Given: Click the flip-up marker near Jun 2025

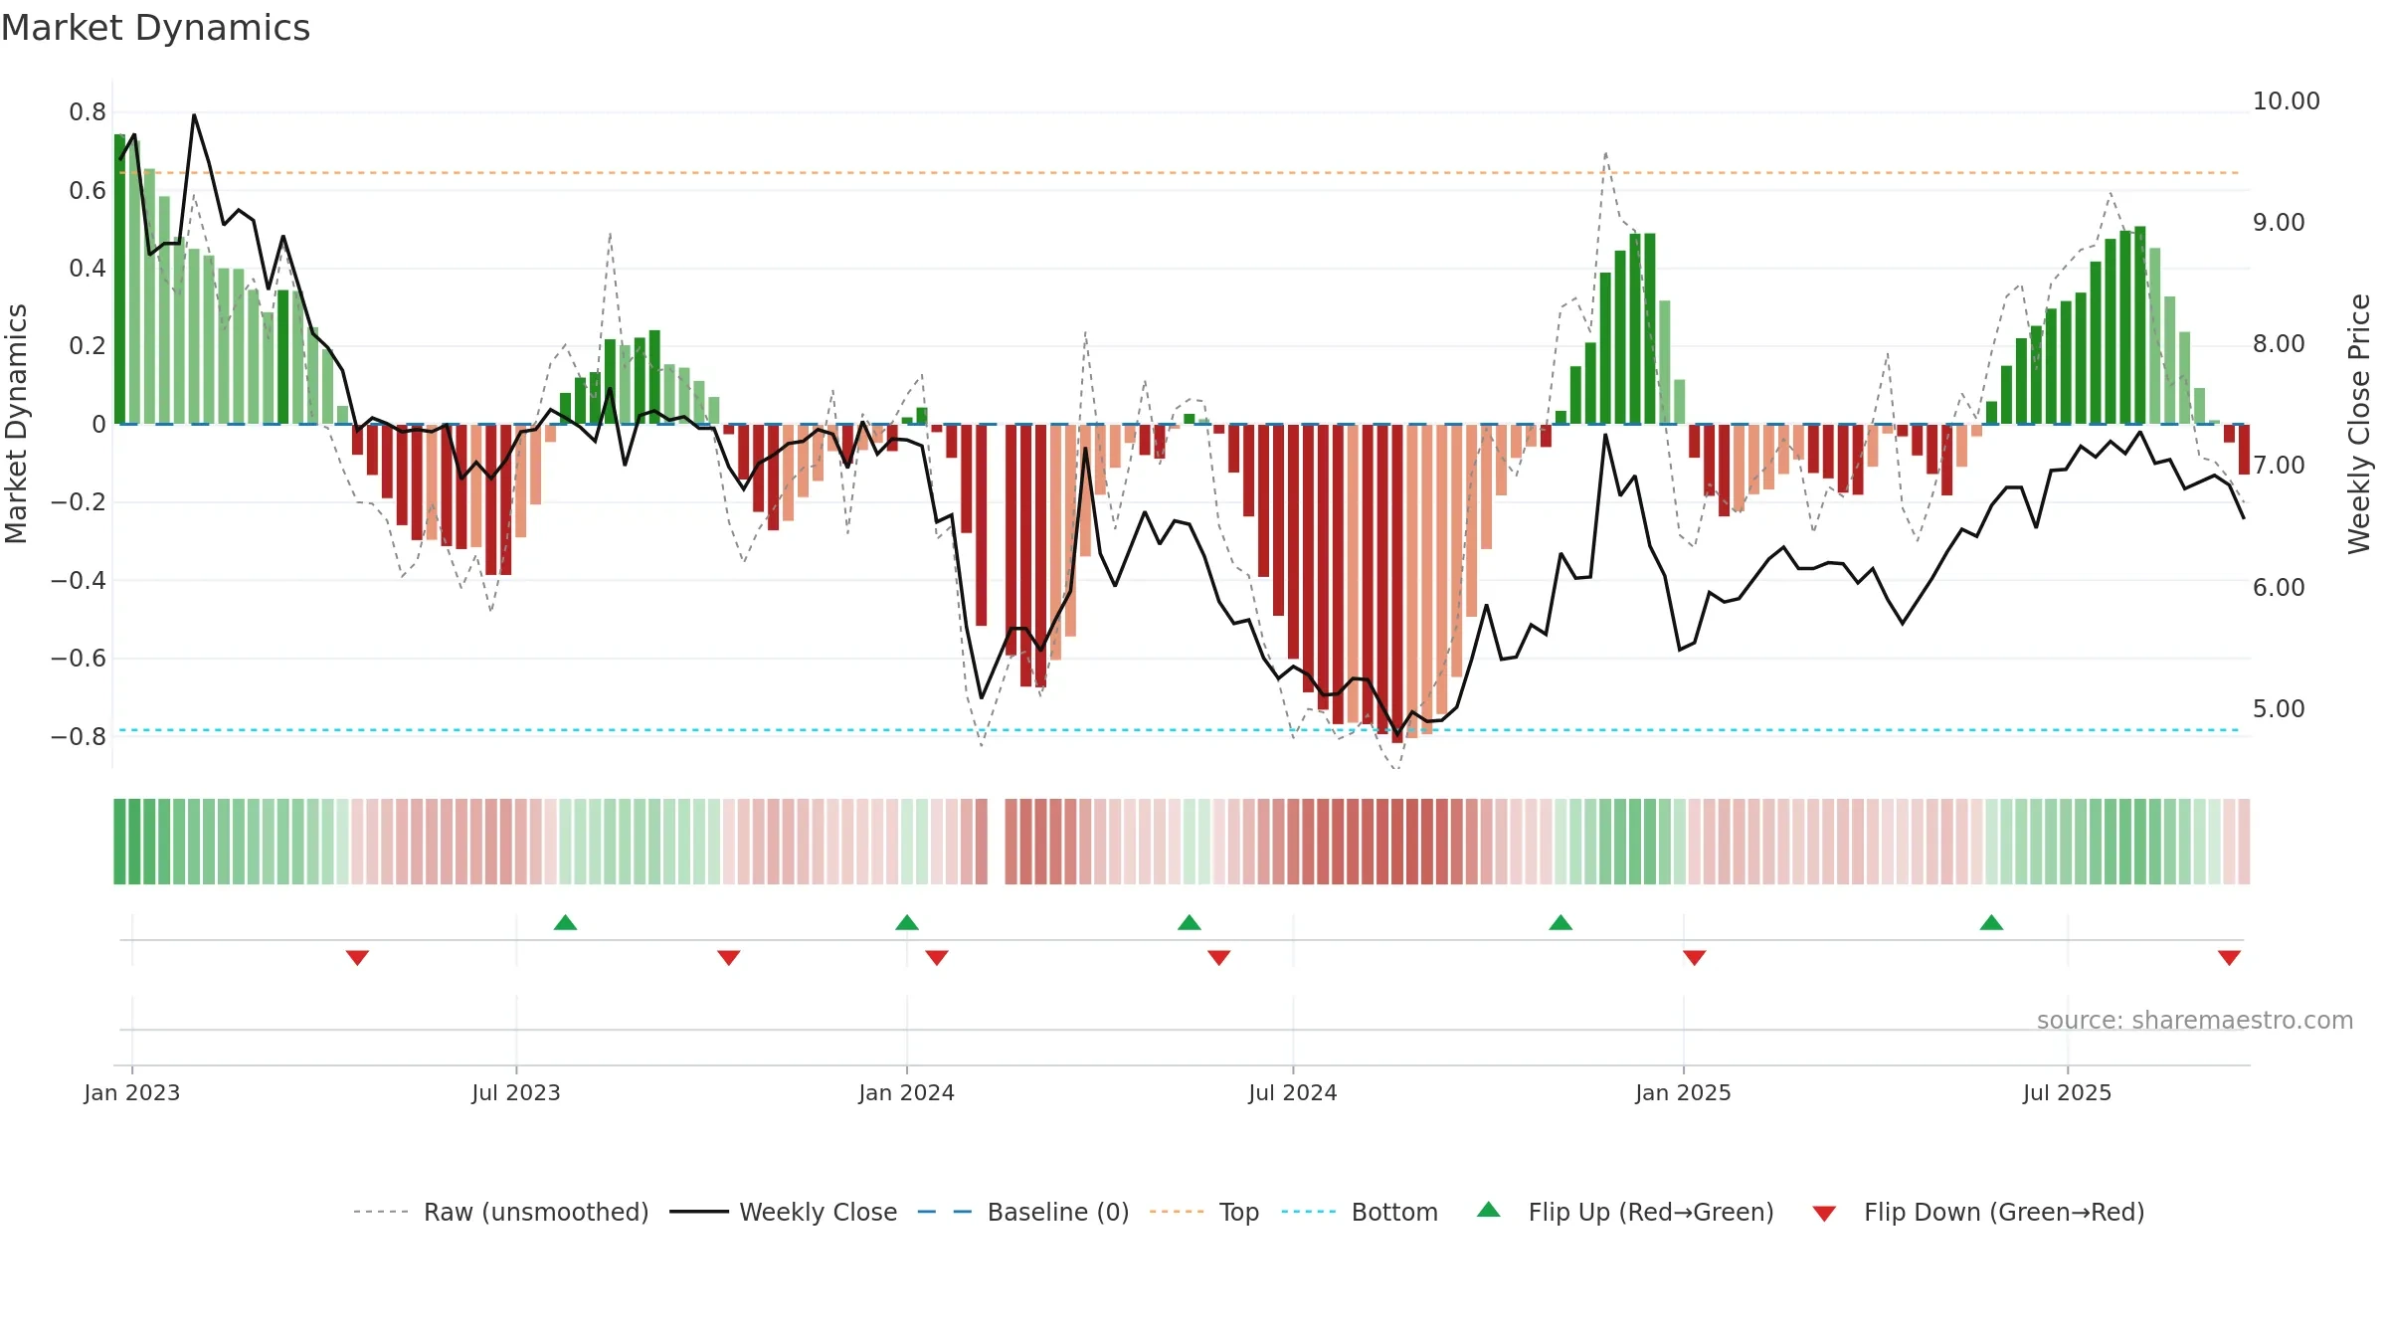Looking at the screenshot, I should 1991,922.
